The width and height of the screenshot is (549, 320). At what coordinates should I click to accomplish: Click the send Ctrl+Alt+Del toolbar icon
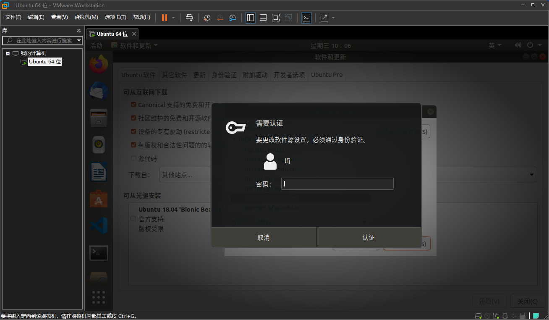(189, 18)
